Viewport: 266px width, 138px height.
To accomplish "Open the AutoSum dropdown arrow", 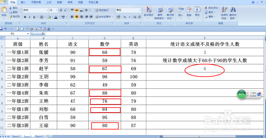I will tap(219, 8).
